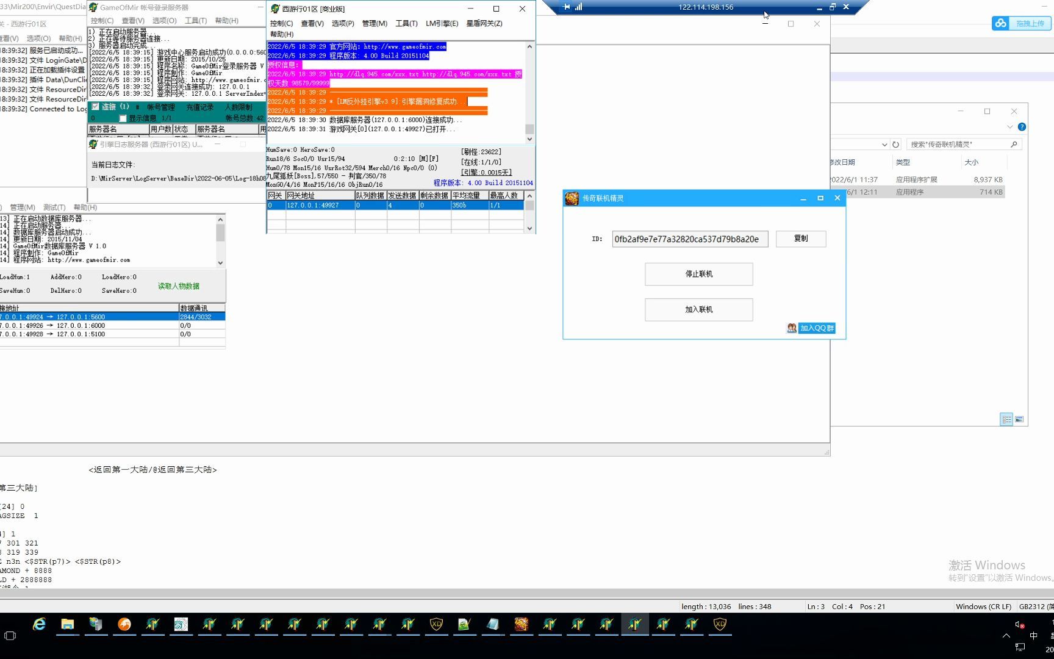Open 工具(T) menu in login server window
The width and height of the screenshot is (1054, 659).
tap(196, 21)
